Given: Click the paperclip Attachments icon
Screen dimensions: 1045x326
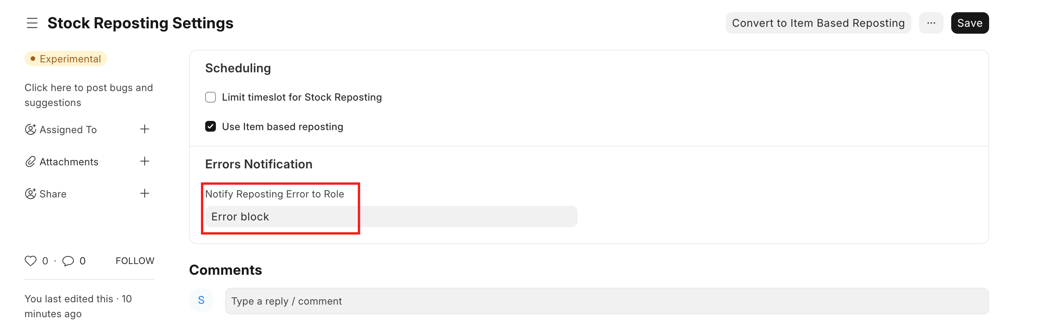Looking at the screenshot, I should pos(30,162).
